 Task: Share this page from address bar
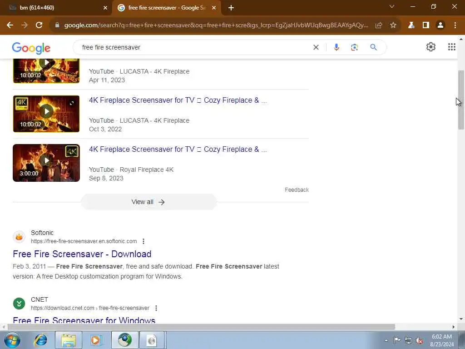[379, 25]
